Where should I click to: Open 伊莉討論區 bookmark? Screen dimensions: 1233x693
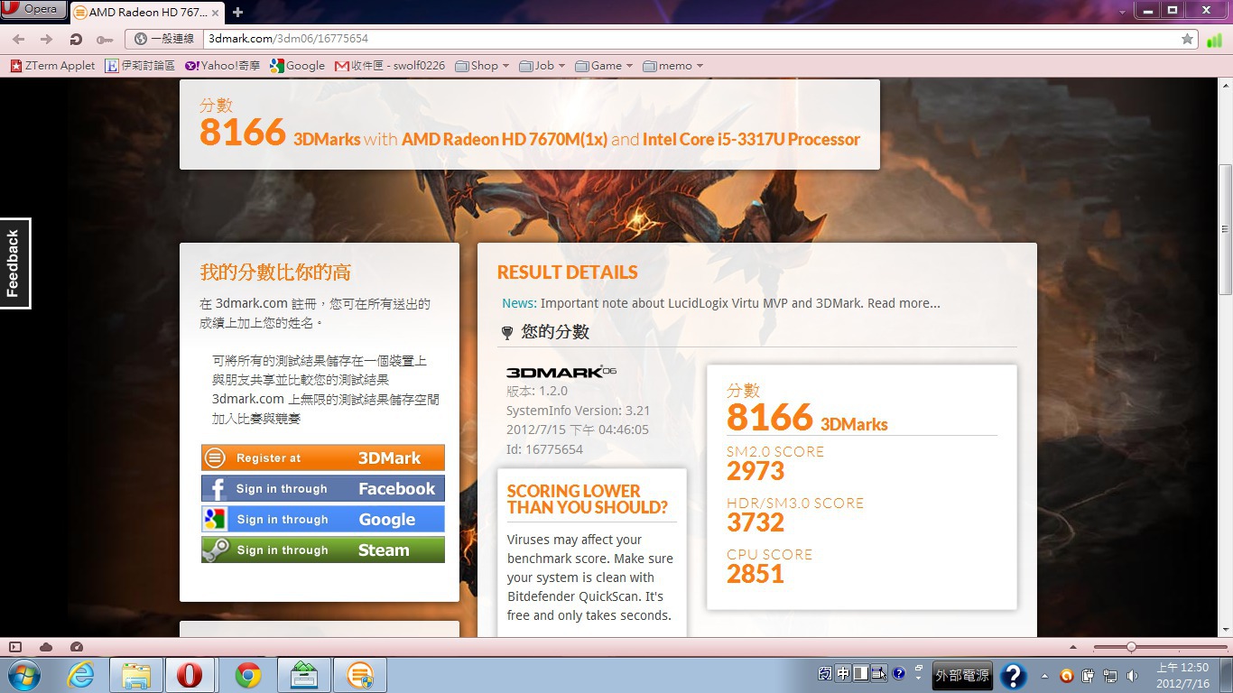pyautogui.click(x=140, y=66)
